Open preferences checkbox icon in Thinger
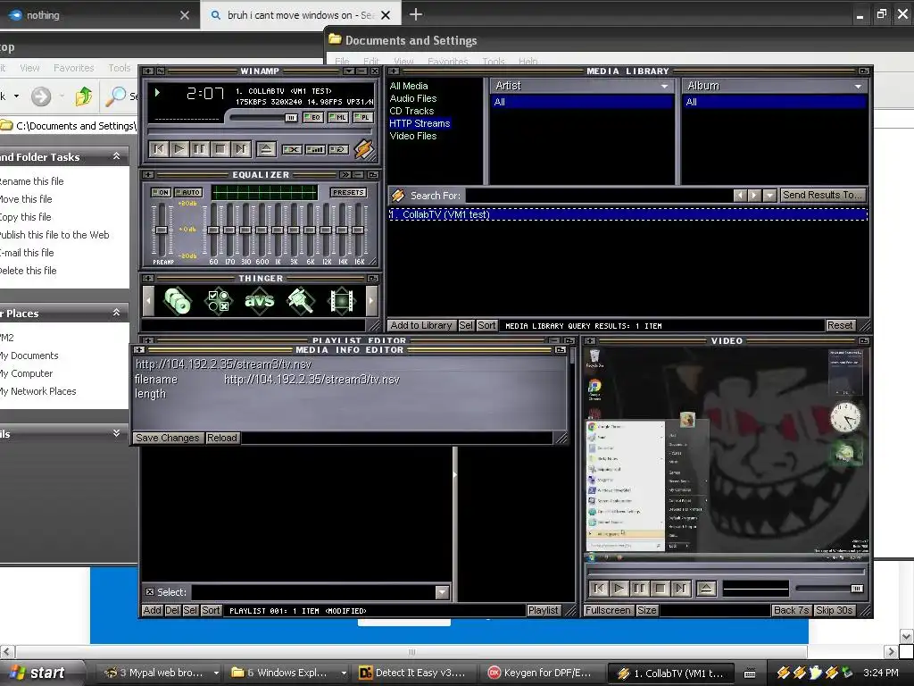The height and width of the screenshot is (686, 914). [x=218, y=301]
